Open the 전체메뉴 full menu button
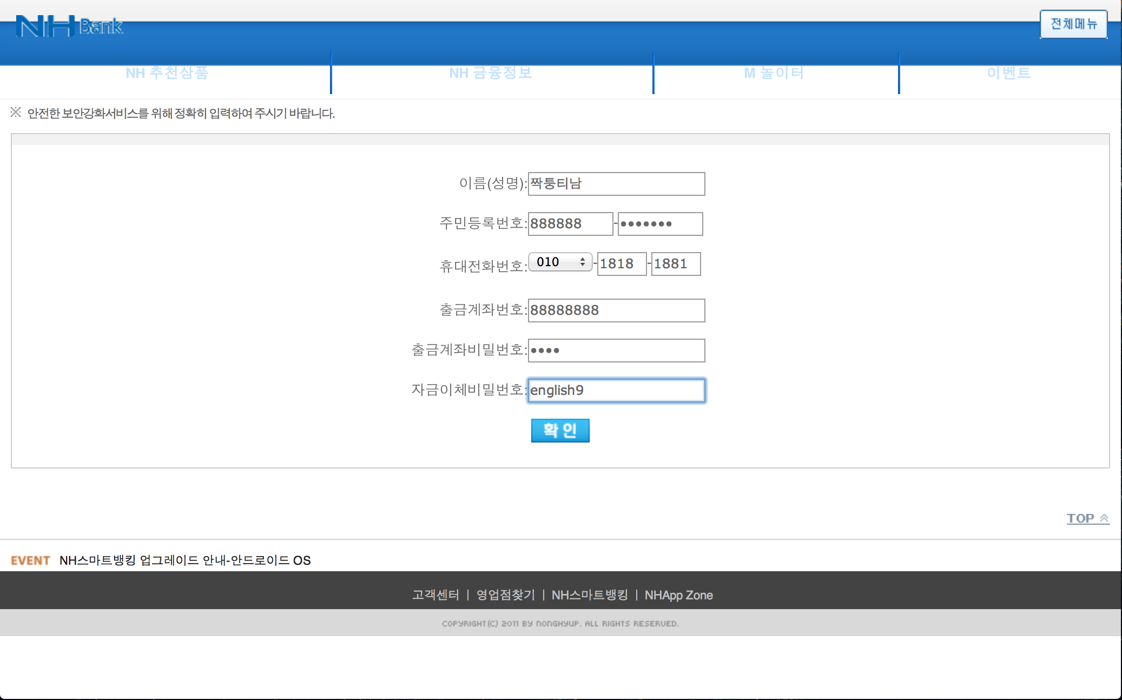 [1073, 24]
